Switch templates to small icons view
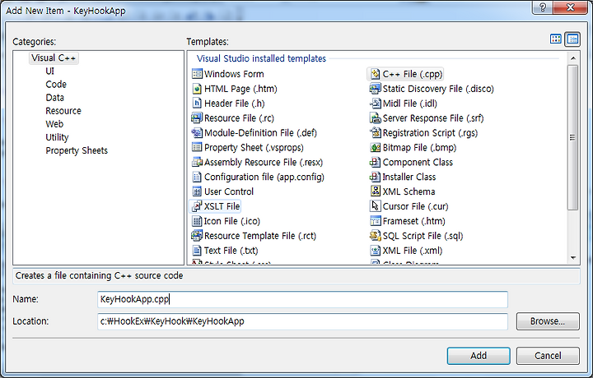The height and width of the screenshot is (378, 593). point(572,39)
